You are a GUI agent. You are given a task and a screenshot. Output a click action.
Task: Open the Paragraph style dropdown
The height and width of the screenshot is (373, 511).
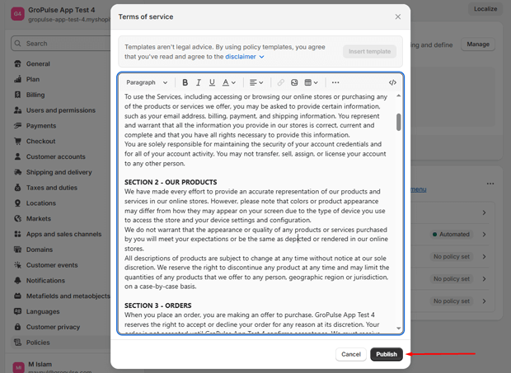[147, 82]
